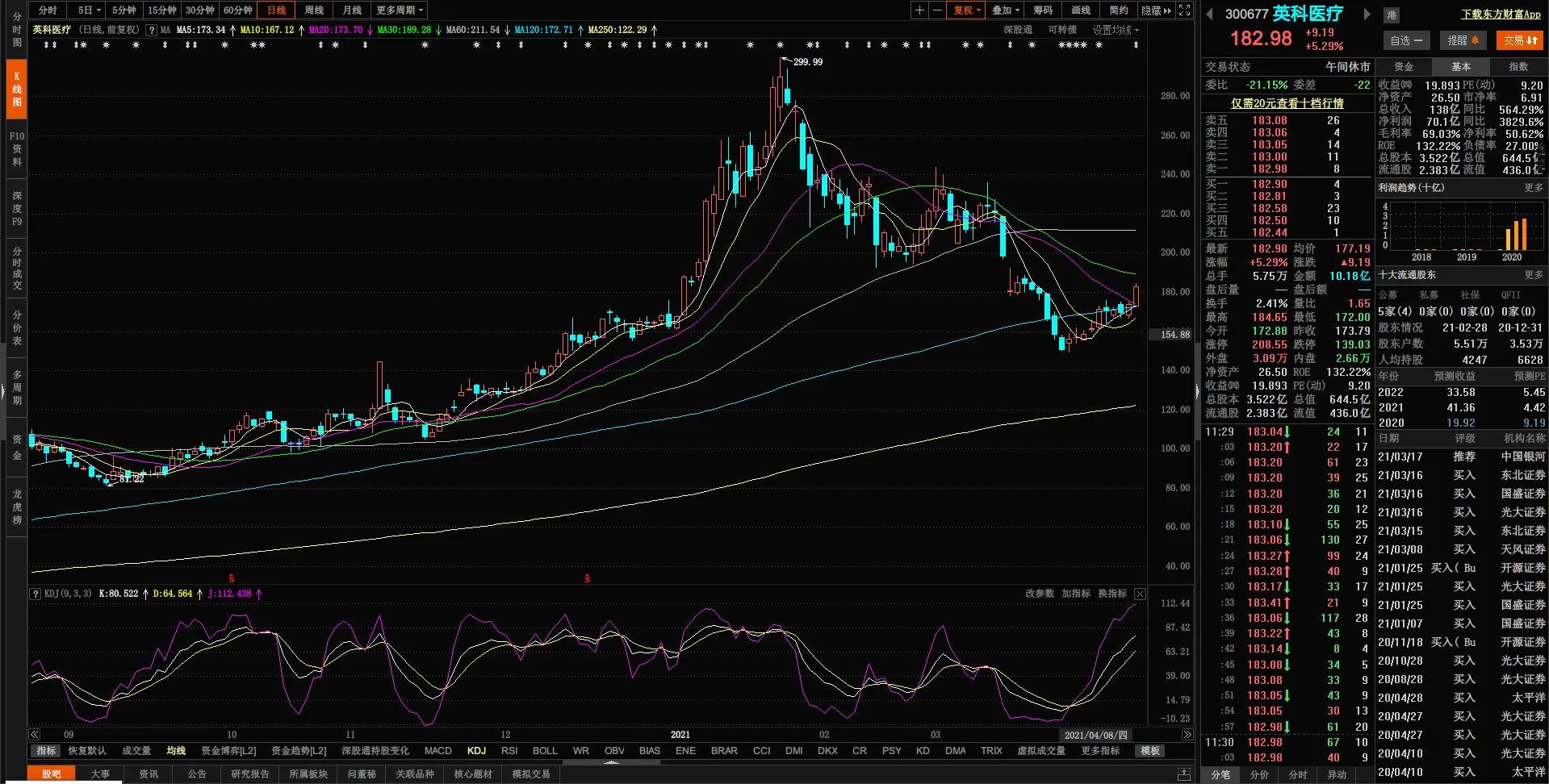Jump timeline to earliest with left arrows
Image resolution: width=1549 pixels, height=784 pixels.
(35, 734)
